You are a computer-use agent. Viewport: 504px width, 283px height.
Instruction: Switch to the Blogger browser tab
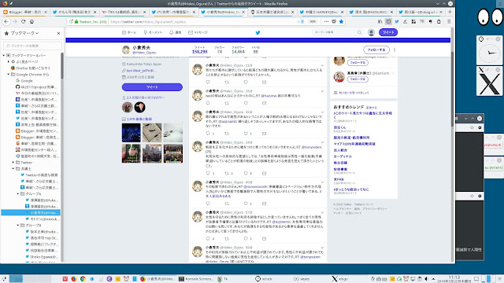25,12
